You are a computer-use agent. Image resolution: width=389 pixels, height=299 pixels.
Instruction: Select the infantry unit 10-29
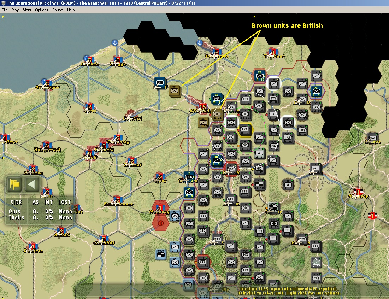217,193
